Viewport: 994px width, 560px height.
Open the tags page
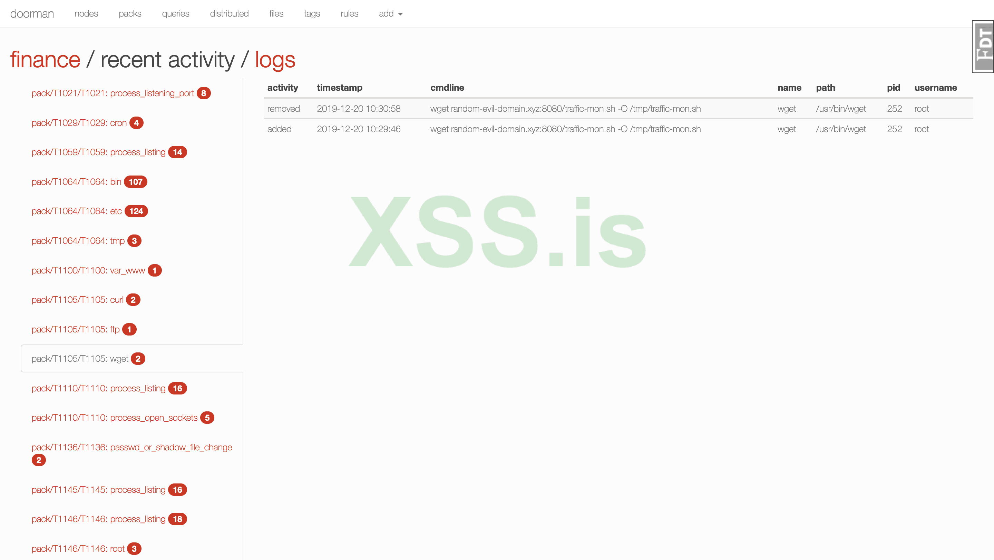312,14
